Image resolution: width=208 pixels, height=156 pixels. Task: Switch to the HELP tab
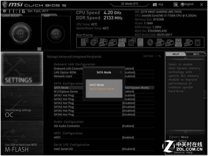175,54
